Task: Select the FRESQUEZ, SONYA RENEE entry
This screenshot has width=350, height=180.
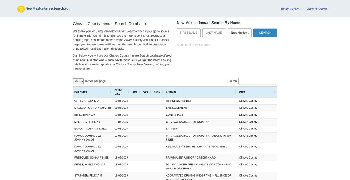Action: pyautogui.click(x=91, y=158)
